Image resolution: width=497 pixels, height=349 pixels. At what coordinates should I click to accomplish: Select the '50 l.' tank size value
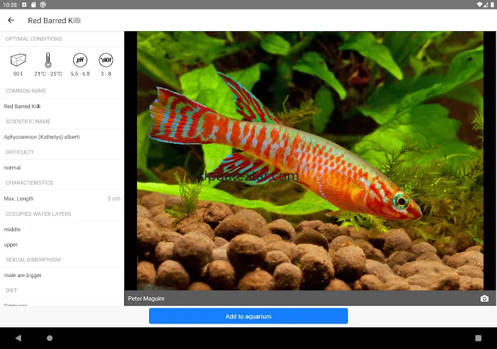(18, 74)
